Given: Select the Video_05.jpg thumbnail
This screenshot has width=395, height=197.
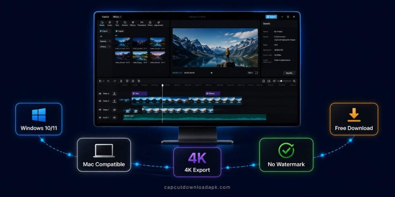Looking at the screenshot, I should tap(140, 56).
